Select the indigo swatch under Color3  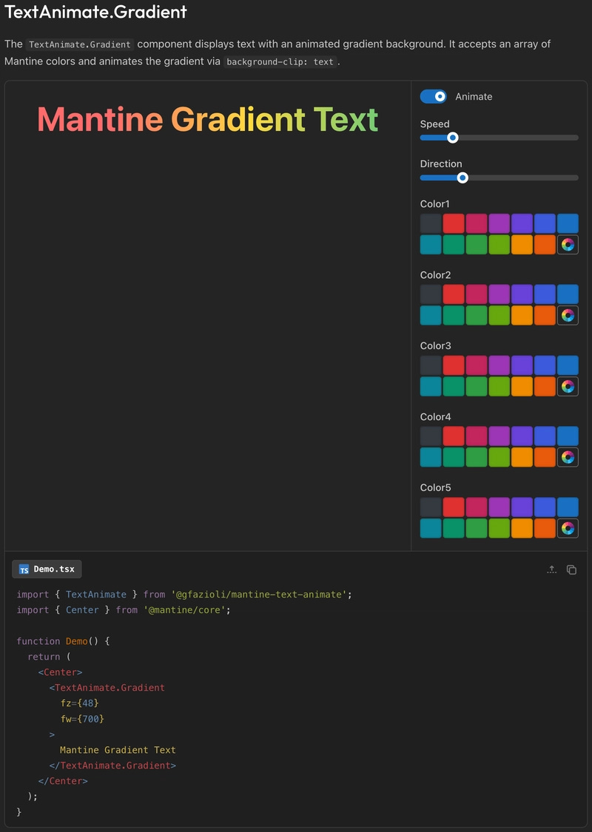coord(545,365)
